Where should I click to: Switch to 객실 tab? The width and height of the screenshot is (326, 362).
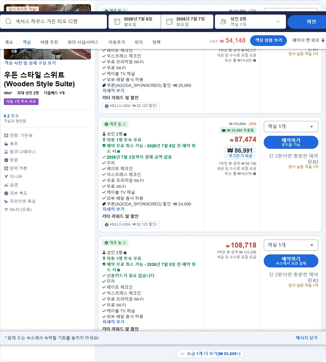[x=27, y=42]
